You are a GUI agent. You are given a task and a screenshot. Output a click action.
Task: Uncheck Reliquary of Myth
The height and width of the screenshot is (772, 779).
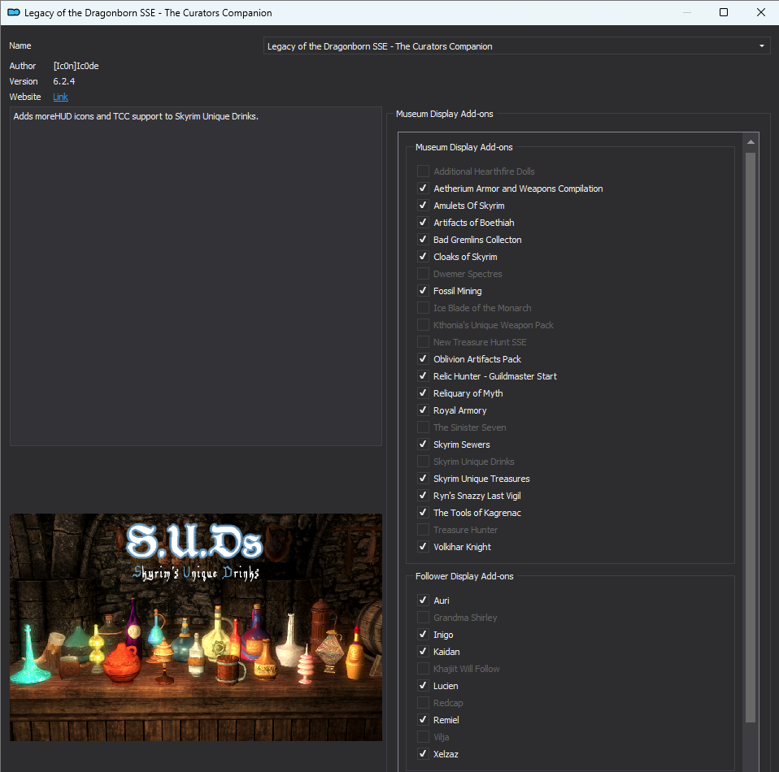click(x=423, y=393)
